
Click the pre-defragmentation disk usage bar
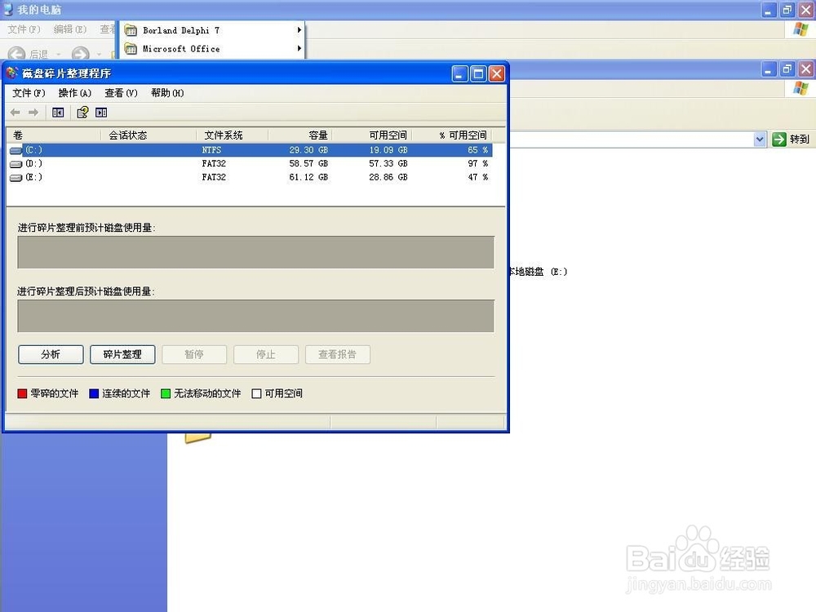[255, 252]
